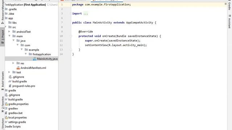Click the app build.gradle elephant icon

click(x=10, y=81)
